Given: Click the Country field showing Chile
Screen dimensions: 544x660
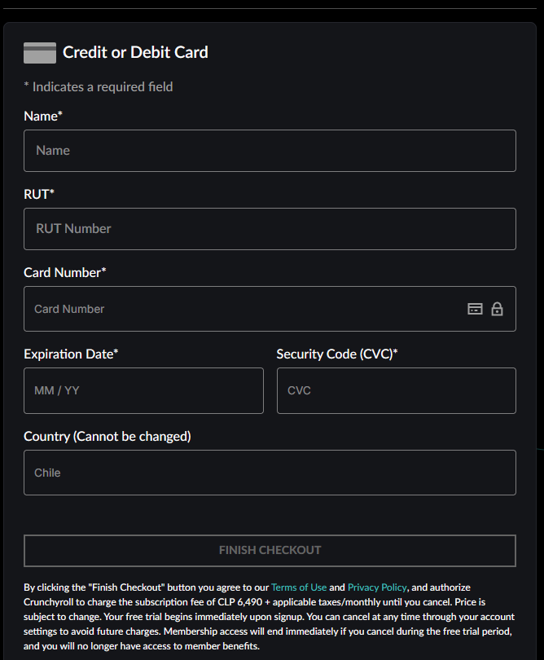Looking at the screenshot, I should tap(270, 473).
